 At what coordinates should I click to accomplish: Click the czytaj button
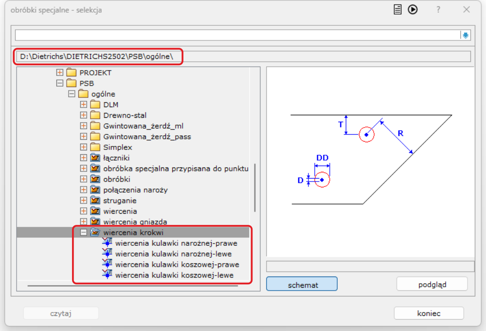coord(61,313)
